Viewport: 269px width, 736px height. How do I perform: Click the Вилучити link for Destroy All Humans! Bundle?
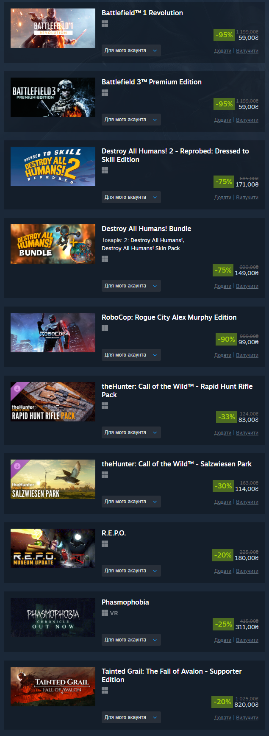point(247,286)
